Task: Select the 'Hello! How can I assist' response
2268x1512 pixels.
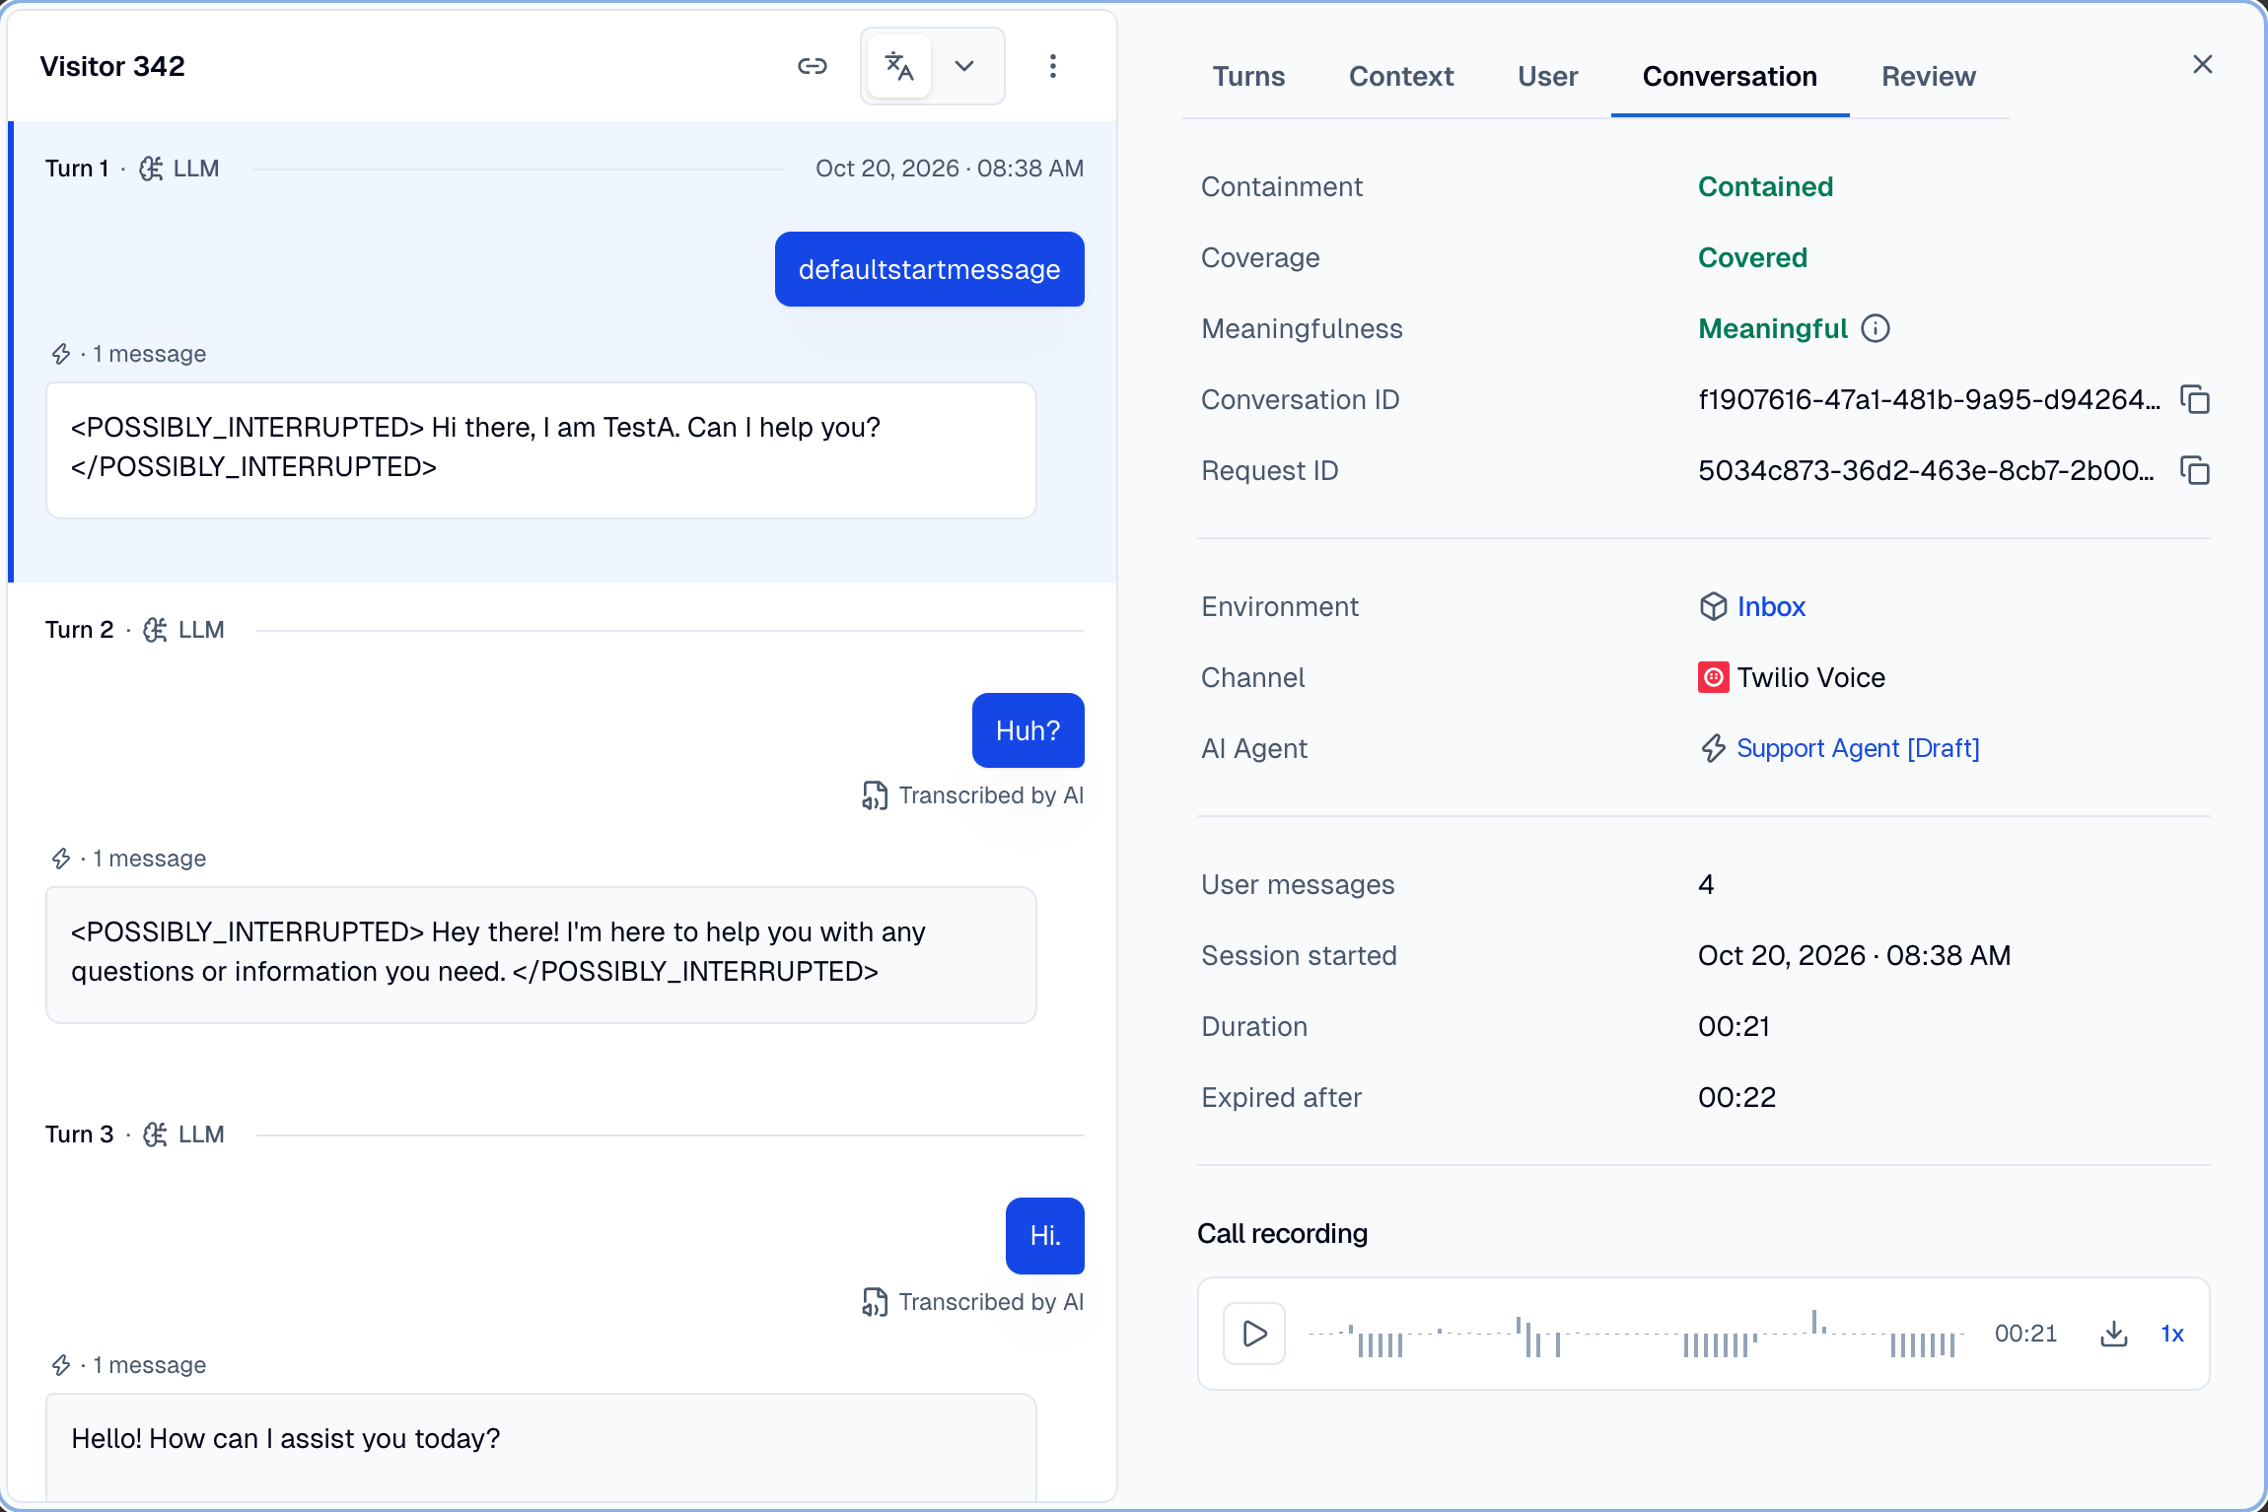Action: click(540, 1447)
